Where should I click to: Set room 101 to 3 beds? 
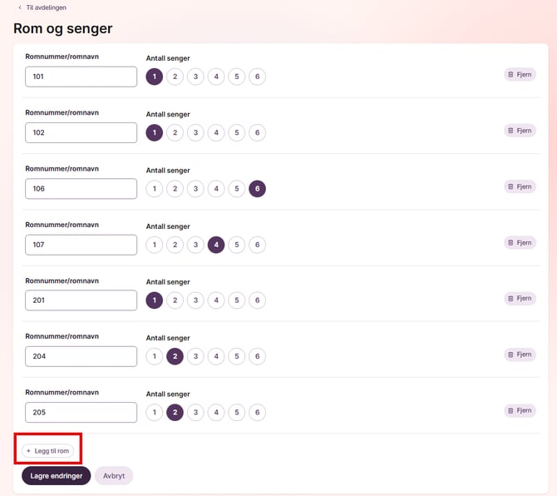point(195,77)
